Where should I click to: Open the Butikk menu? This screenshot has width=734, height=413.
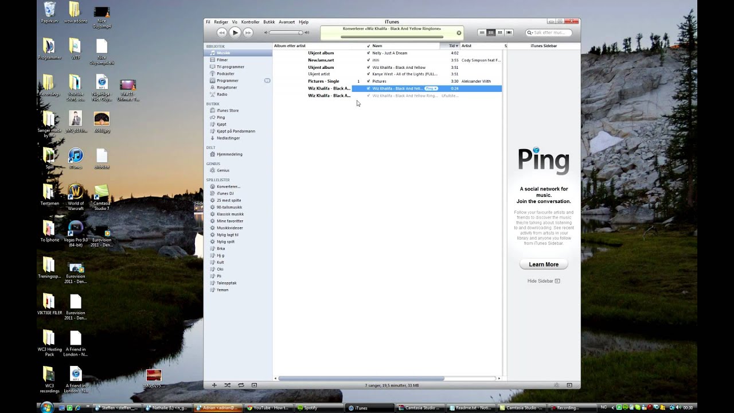click(x=269, y=22)
